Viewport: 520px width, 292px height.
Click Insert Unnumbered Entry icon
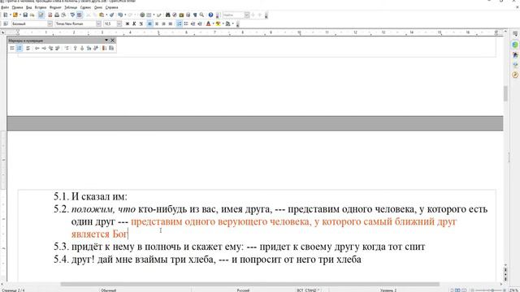67,49
